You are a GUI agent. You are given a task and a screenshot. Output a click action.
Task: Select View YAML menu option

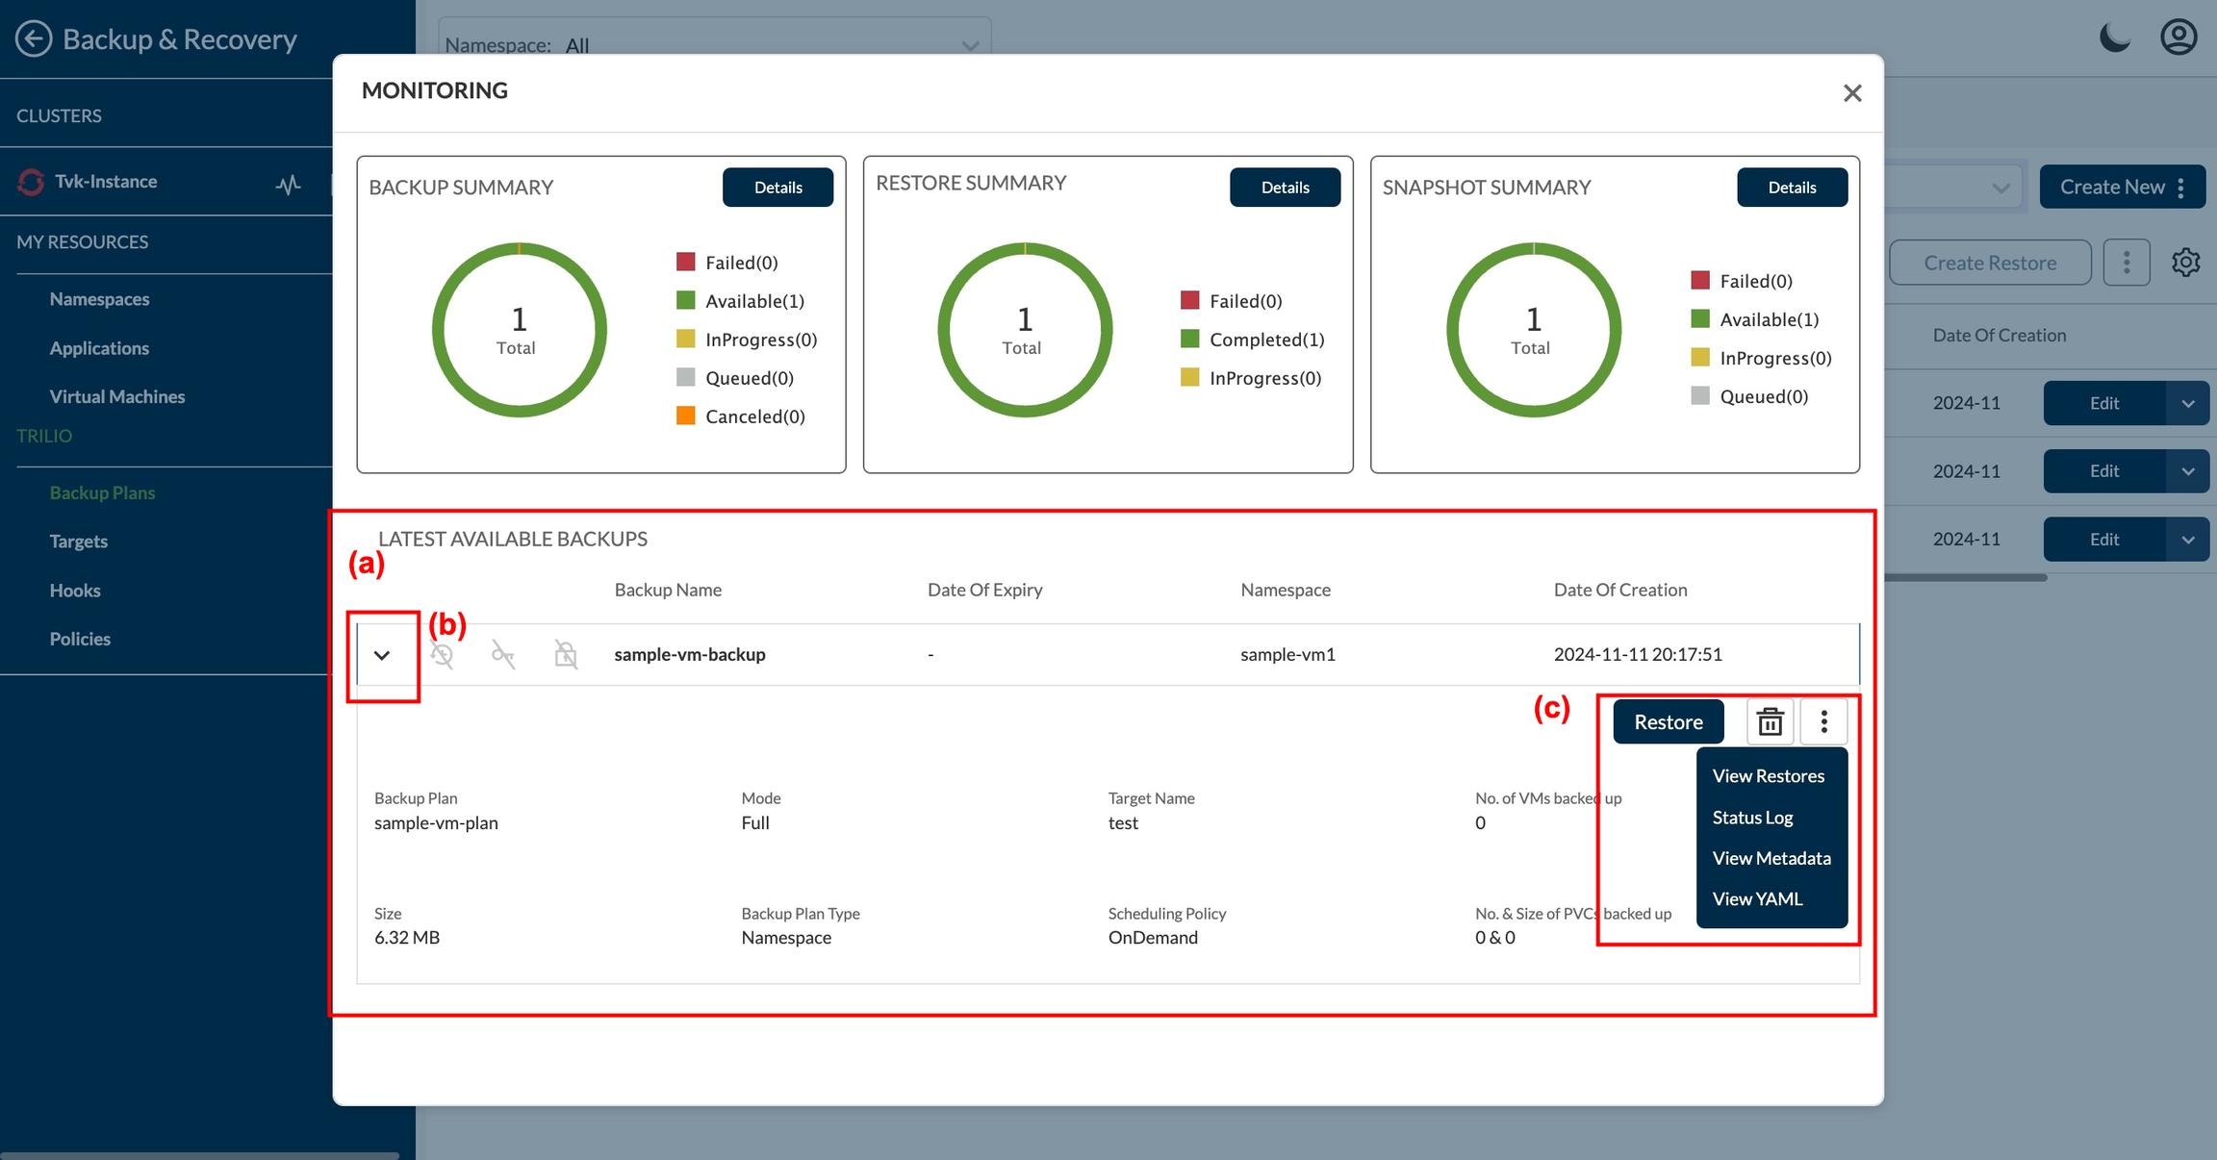(1757, 899)
